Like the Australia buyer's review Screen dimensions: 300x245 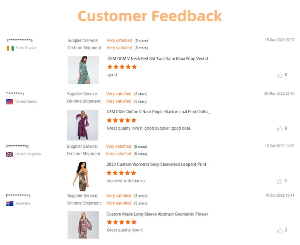(280, 231)
